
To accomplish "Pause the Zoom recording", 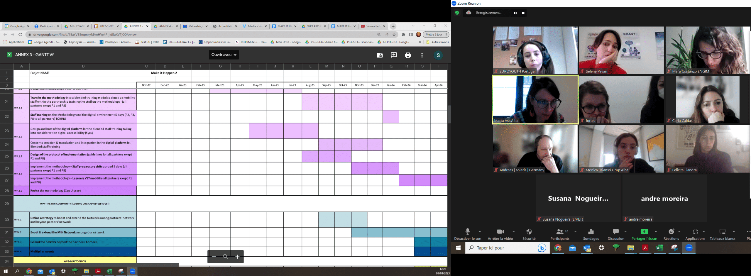I will click(515, 13).
